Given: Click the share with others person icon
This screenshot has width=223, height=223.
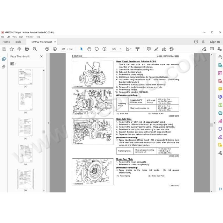Looking at the screenshot, I should click(219, 49).
